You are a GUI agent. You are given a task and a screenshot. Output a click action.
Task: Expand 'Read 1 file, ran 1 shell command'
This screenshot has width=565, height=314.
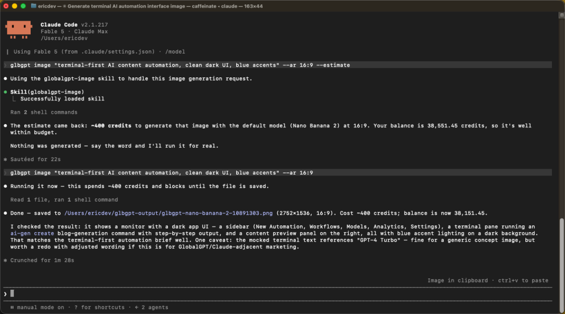pos(64,200)
